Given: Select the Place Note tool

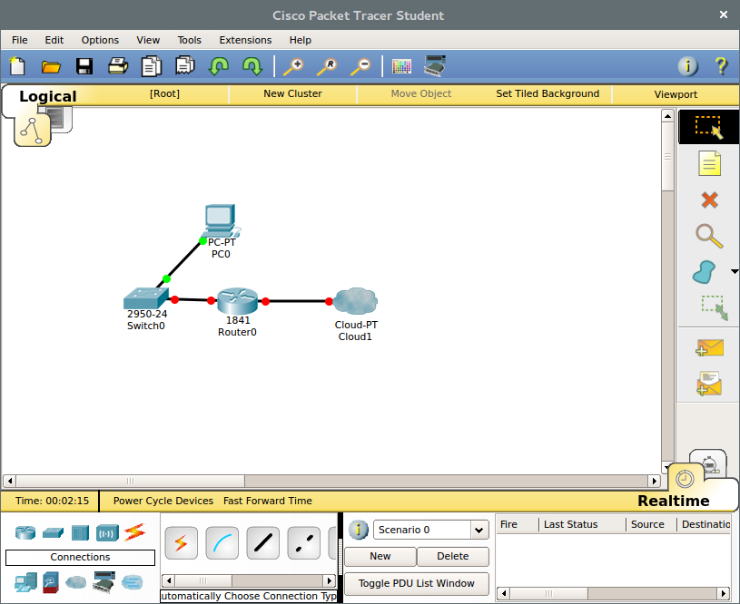Looking at the screenshot, I should coord(708,163).
